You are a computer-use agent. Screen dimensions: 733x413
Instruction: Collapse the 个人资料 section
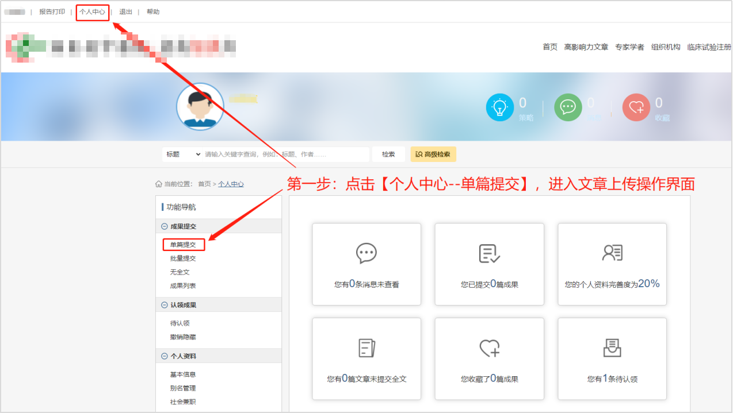pyautogui.click(x=165, y=356)
